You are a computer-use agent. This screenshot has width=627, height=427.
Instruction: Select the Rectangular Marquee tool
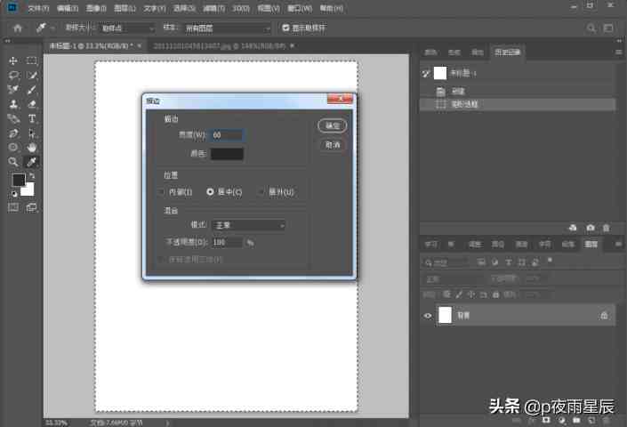pyautogui.click(x=32, y=60)
